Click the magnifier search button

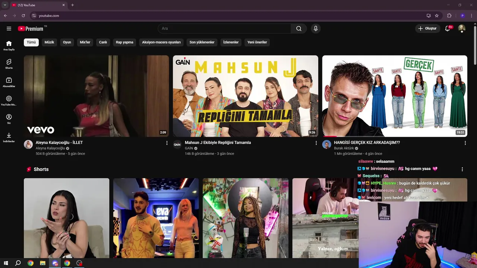(x=299, y=29)
